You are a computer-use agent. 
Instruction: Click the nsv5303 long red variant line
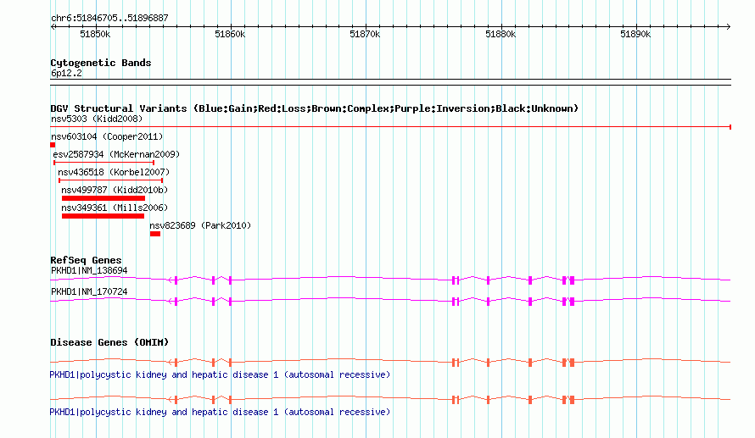coord(390,127)
